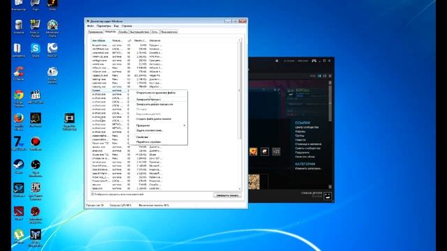Choose Создать файл дампа памяти

click(x=154, y=119)
